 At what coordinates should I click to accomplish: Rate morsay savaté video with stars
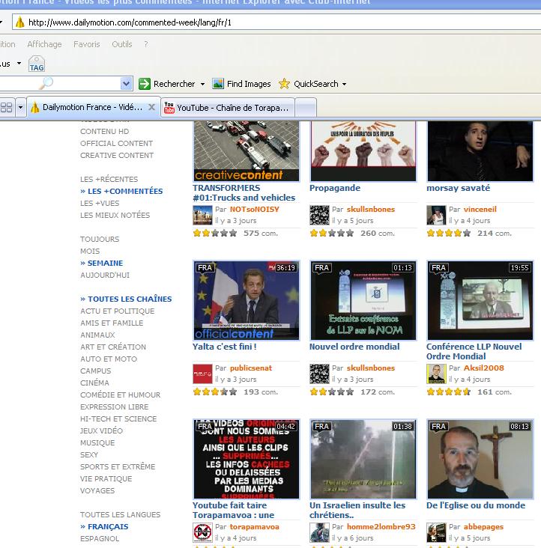click(449, 233)
